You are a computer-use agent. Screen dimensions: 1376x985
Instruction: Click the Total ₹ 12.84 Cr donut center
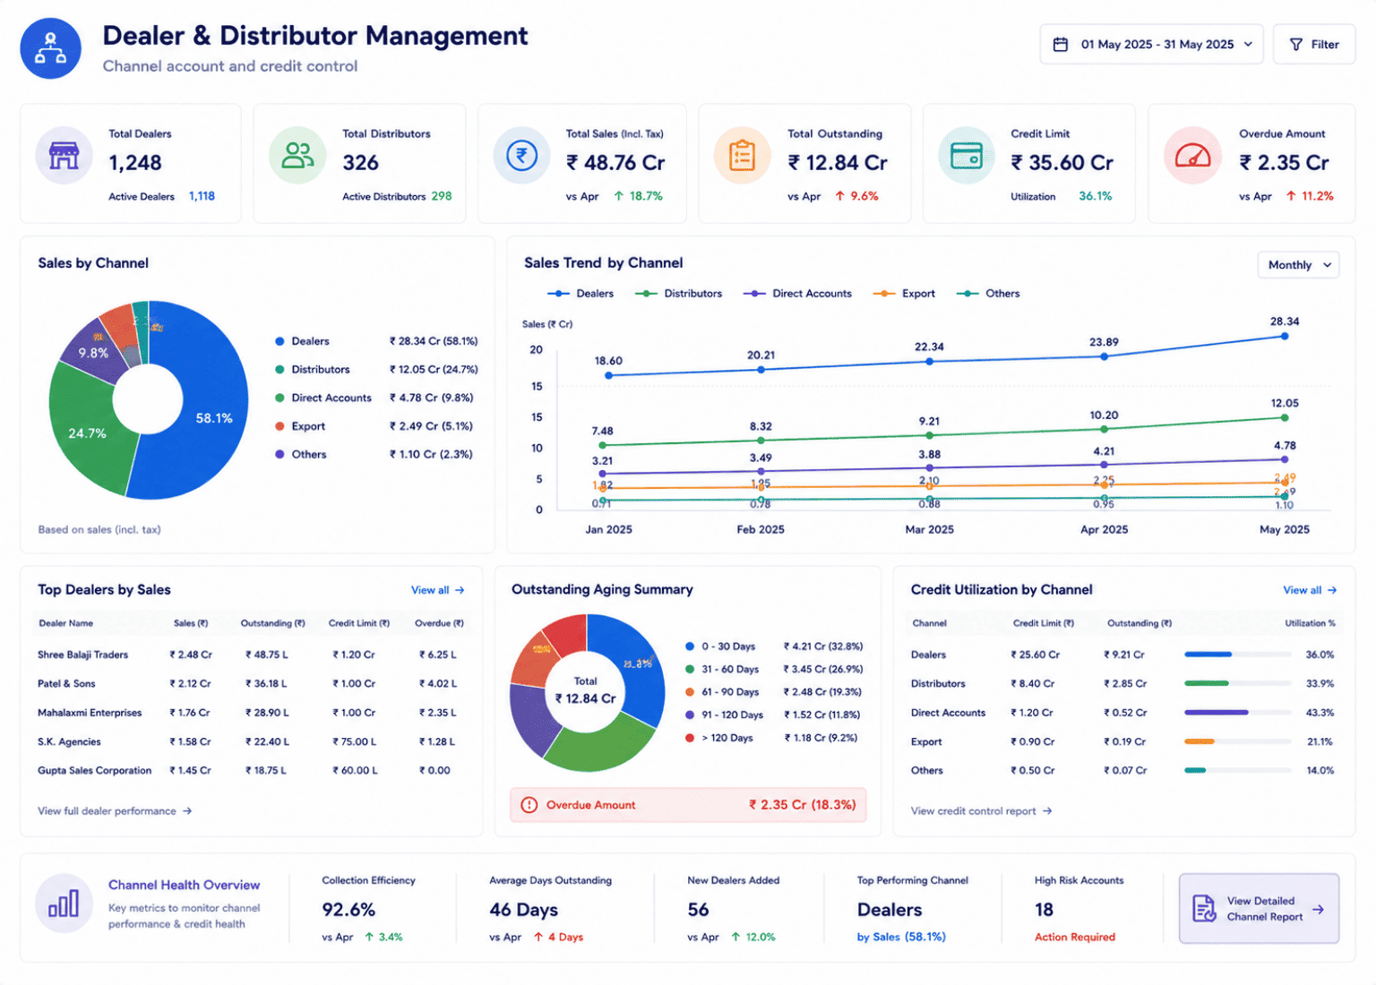click(x=585, y=691)
